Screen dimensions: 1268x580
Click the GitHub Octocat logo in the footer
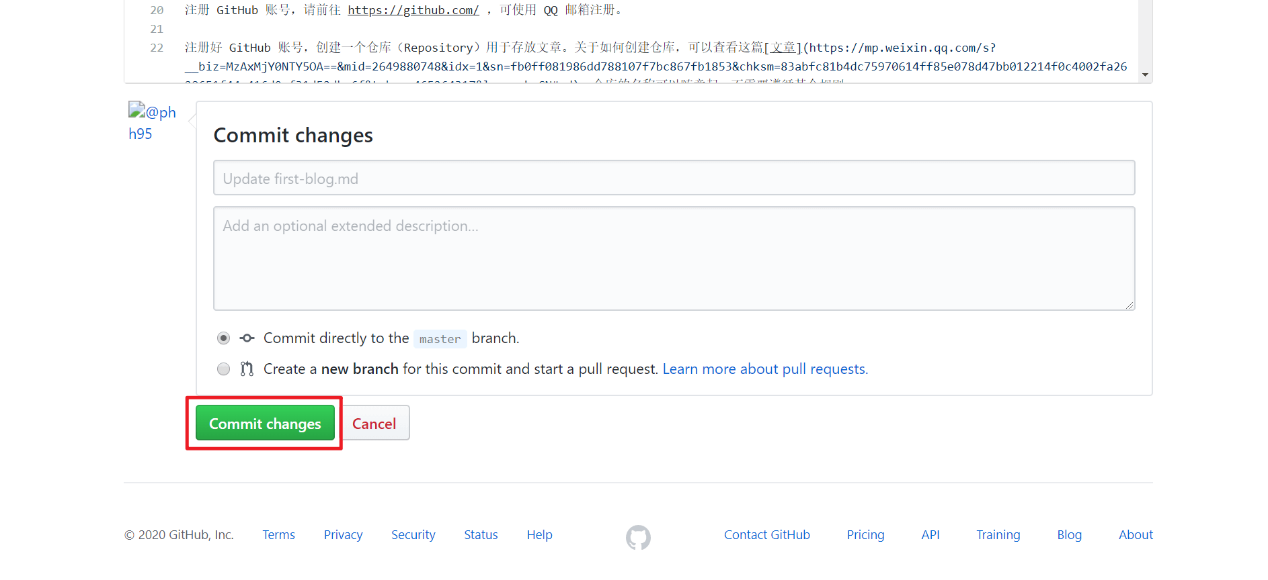tap(638, 537)
